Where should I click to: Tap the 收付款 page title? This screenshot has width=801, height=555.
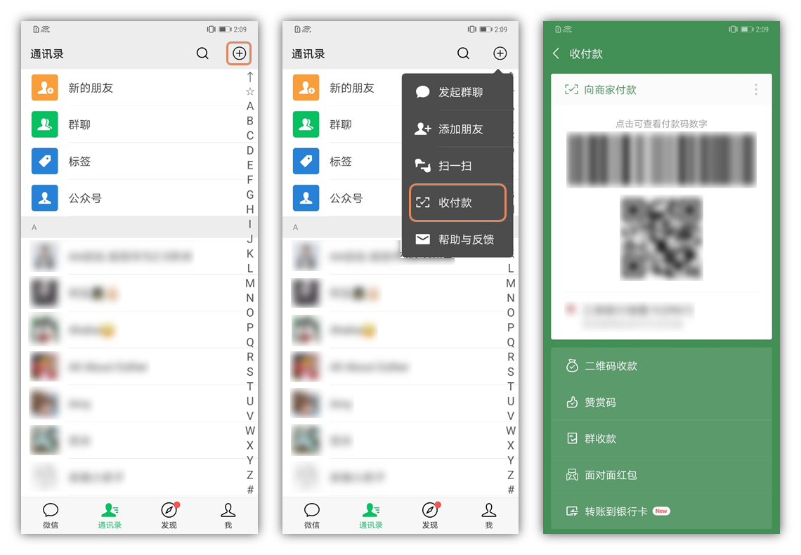pos(586,54)
